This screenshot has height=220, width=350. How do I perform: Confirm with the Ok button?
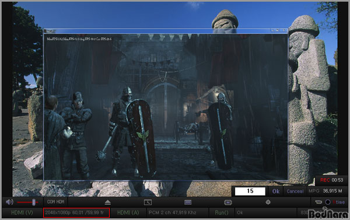[x=276, y=191]
